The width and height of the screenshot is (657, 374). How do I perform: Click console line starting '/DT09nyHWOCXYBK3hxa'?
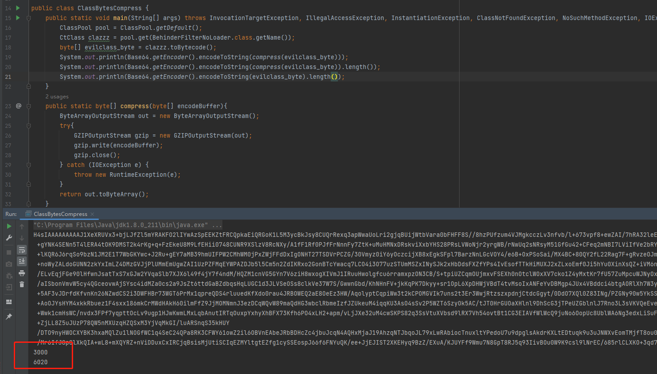tap(347, 333)
